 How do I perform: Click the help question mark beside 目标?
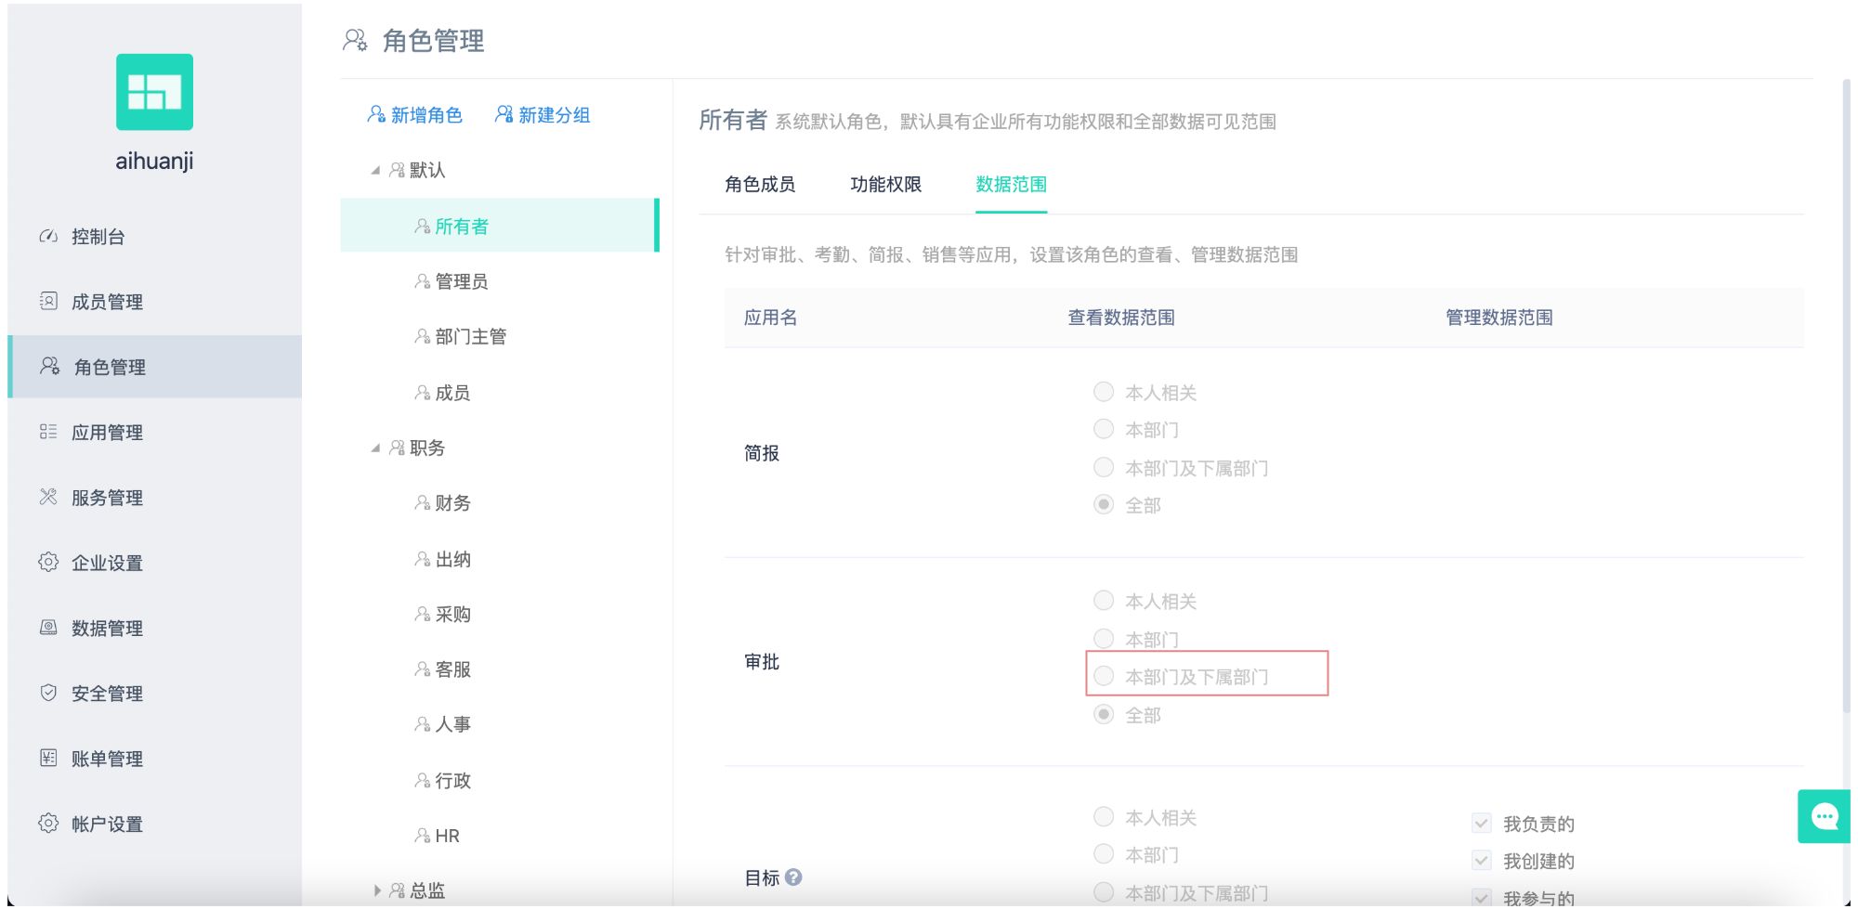793,877
